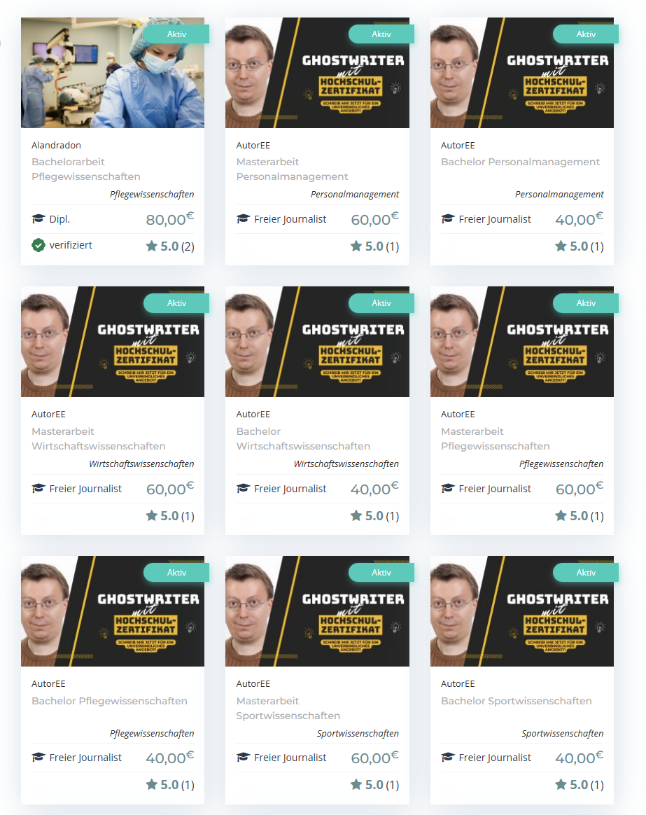Select surgery photo thumbnail of first listing

[x=113, y=73]
